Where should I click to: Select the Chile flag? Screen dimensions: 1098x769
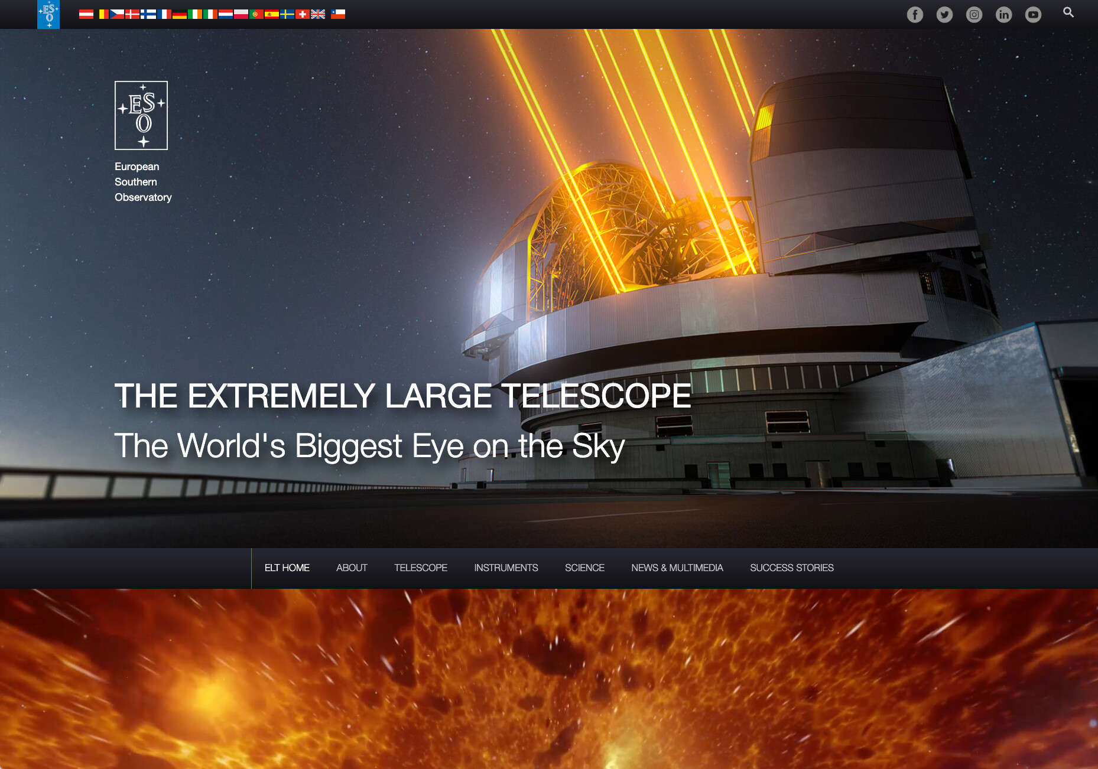point(338,14)
